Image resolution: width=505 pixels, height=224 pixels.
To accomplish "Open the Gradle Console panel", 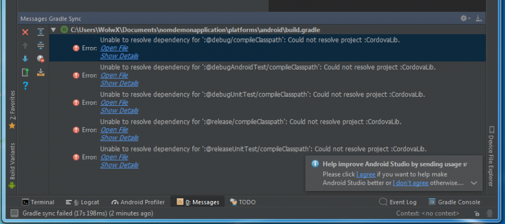I will click(x=454, y=202).
